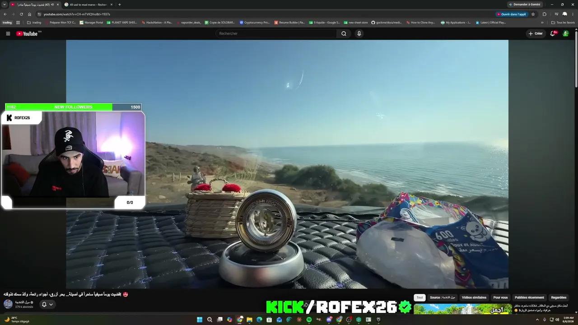Image resolution: width=578 pixels, height=325 pixels.
Task: Click the video player area
Action: coord(287,164)
